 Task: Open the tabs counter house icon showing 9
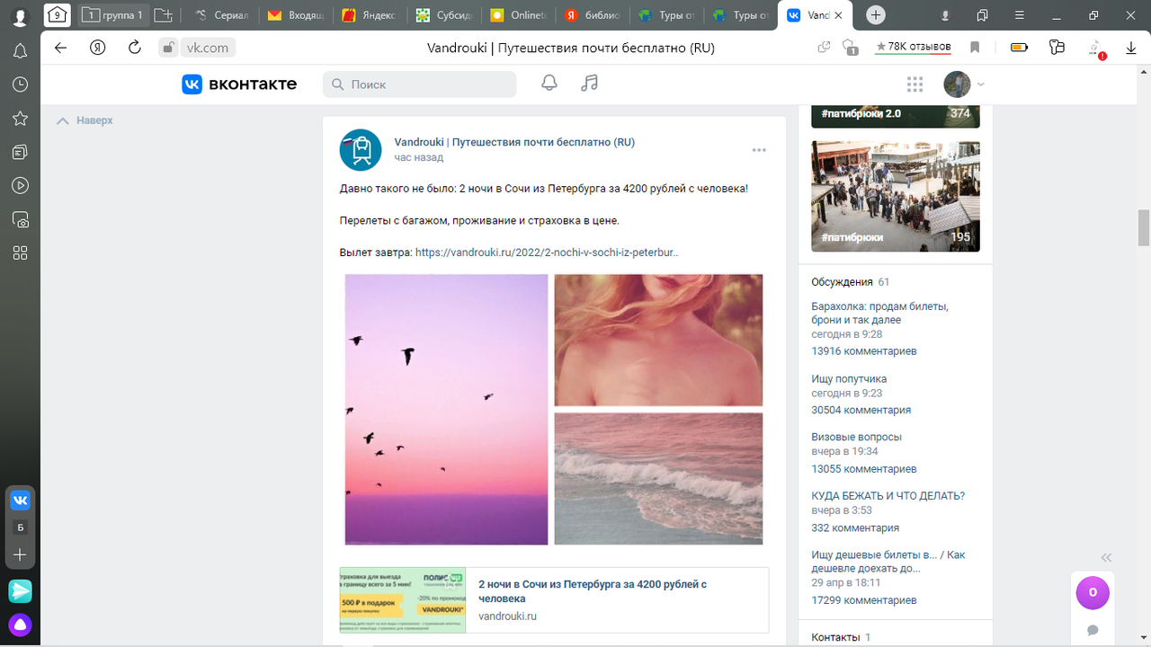[x=57, y=15]
